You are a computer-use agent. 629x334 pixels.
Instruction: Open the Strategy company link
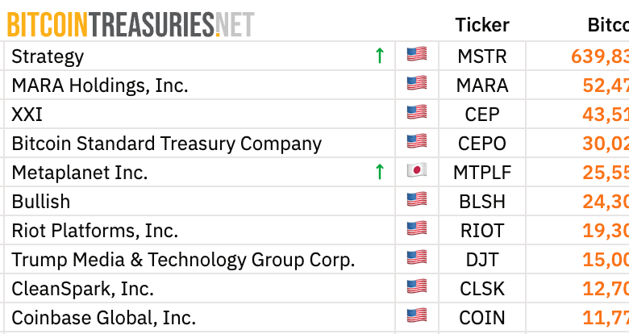coord(48,56)
